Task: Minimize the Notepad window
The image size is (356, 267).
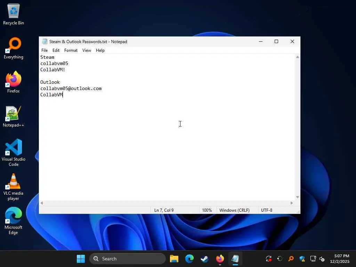Action: point(261,42)
